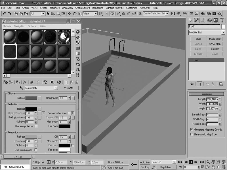Click the UVW Map modifier button
The width and height of the screenshot is (227, 170).
pyautogui.click(x=215, y=44)
